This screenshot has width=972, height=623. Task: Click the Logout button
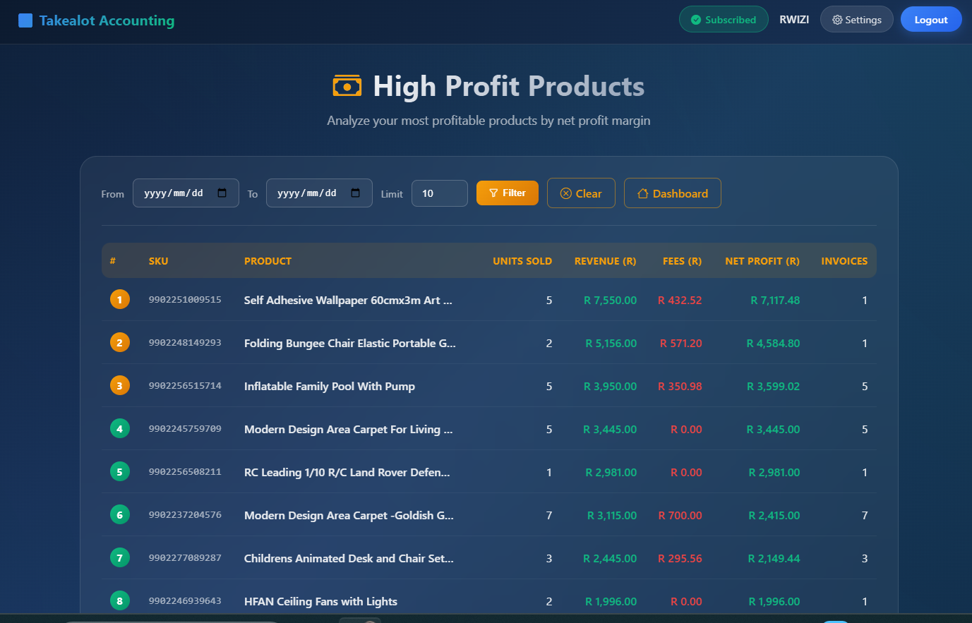[x=931, y=19]
